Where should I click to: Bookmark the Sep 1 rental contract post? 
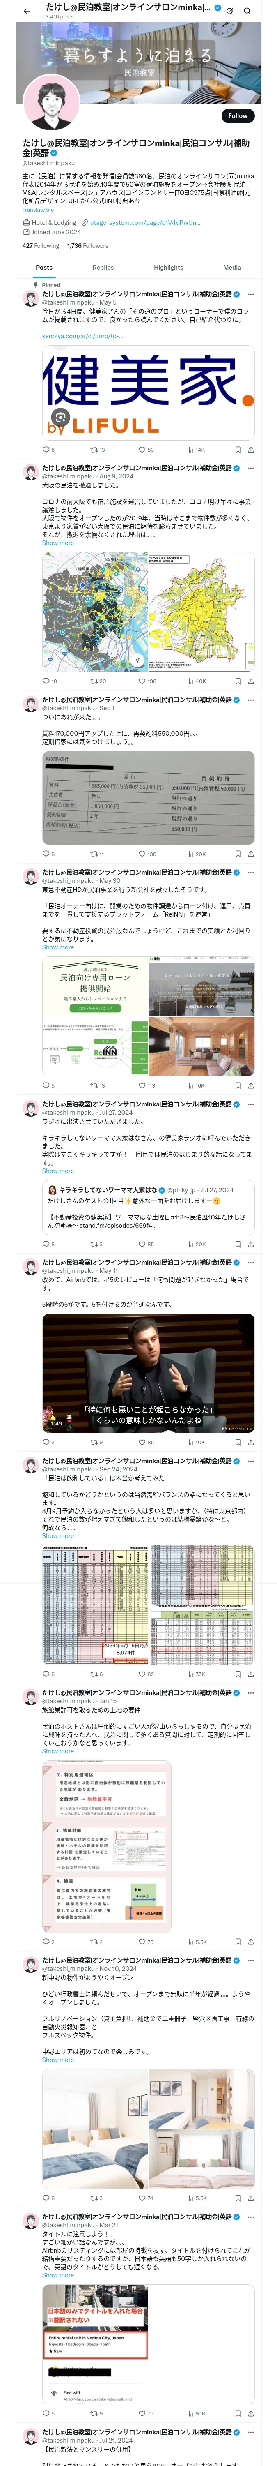point(237,853)
